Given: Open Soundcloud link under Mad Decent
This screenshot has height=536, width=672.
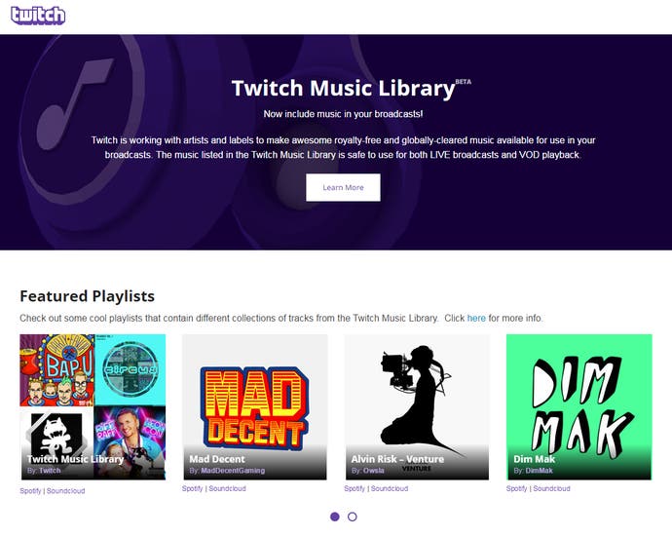Looking at the screenshot, I should pos(227,488).
